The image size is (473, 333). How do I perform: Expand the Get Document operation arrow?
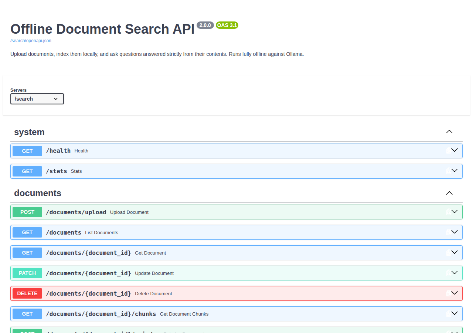[x=455, y=252]
